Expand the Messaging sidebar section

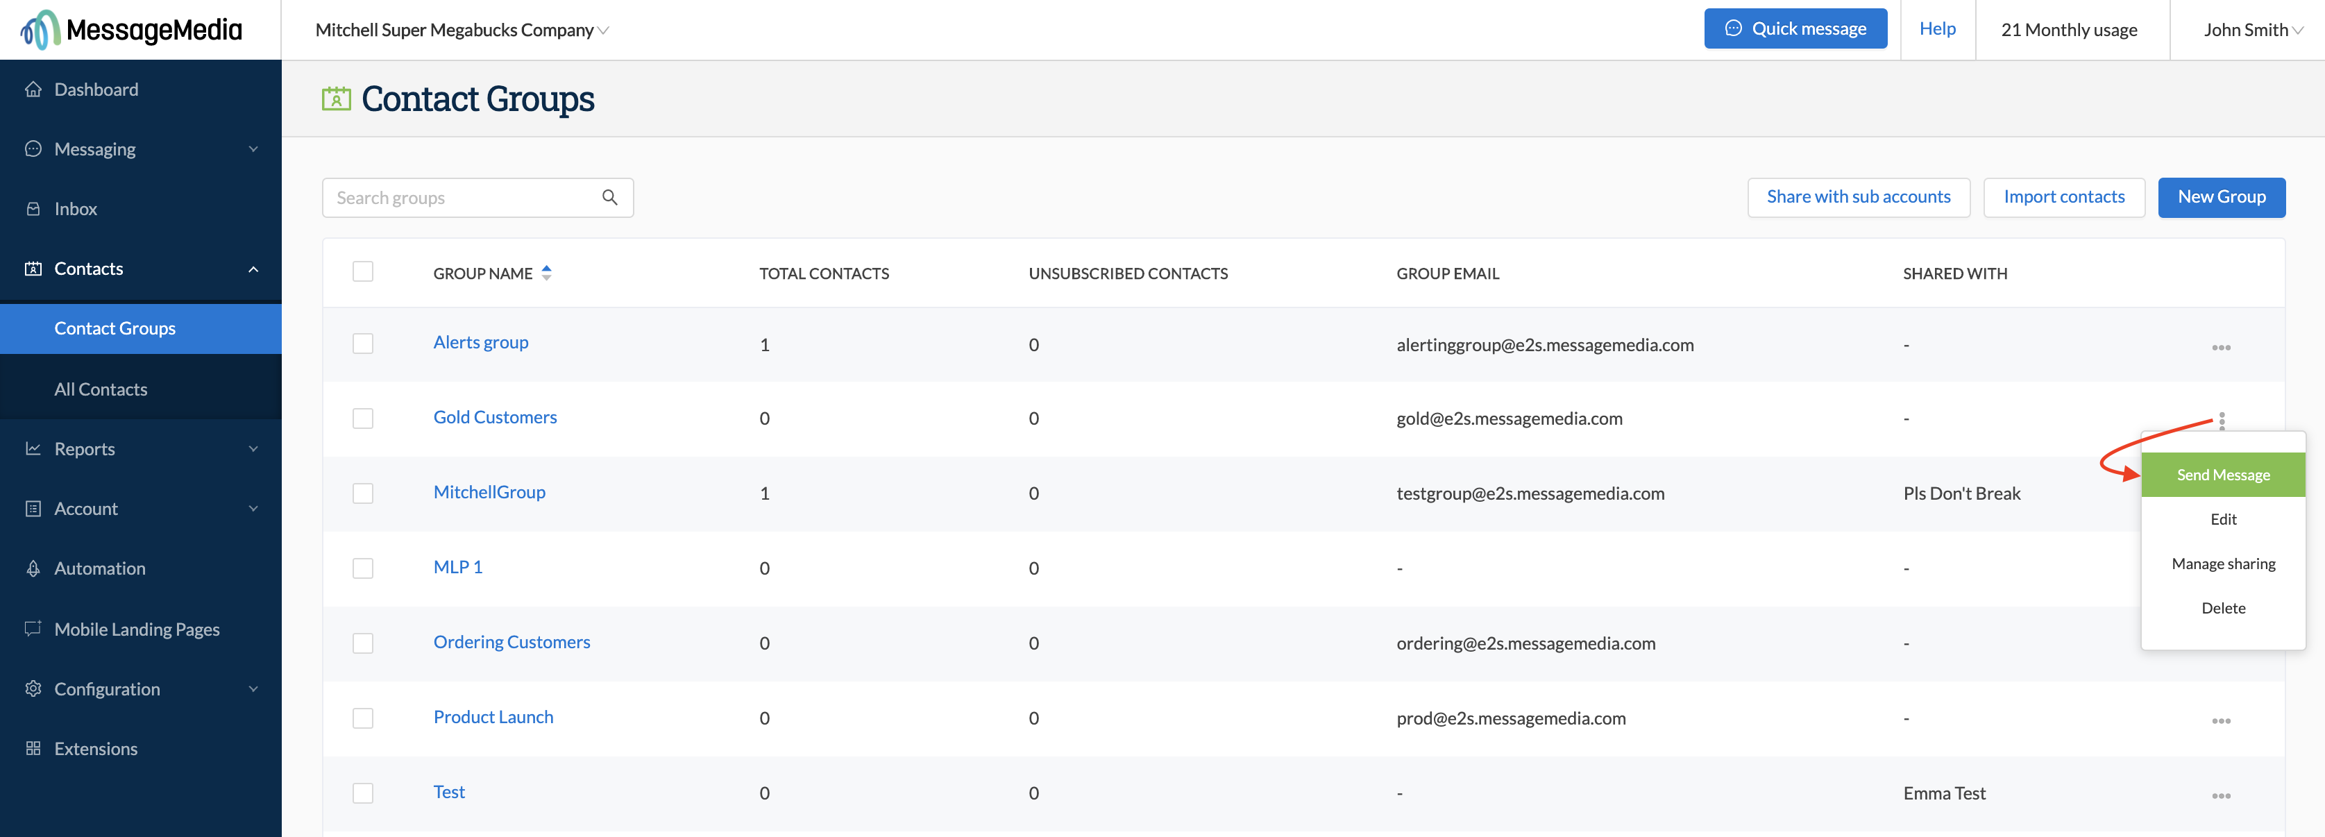pos(253,149)
